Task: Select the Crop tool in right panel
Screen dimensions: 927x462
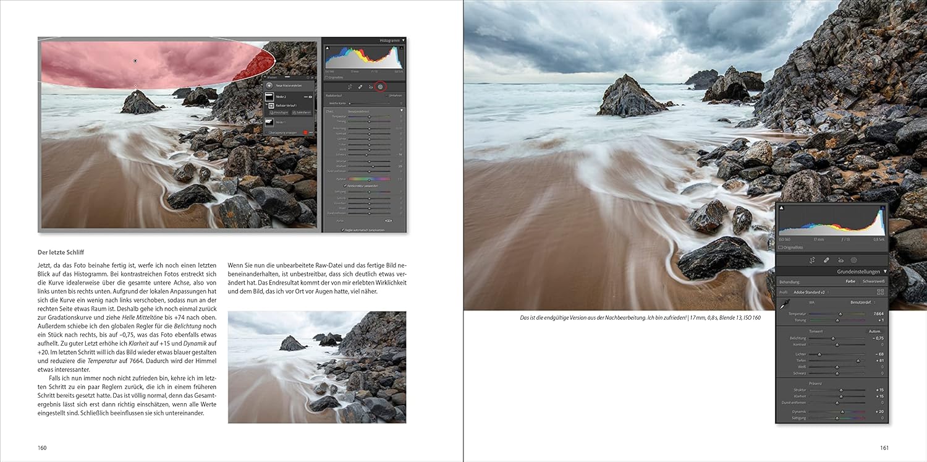Action: pyautogui.click(x=811, y=260)
